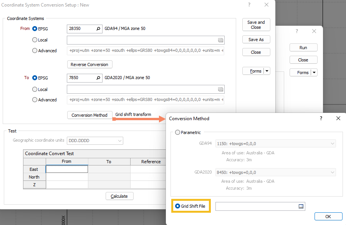Image resolution: width=346 pixels, height=225 pixels.
Task: Select the Parametric radio button
Action: 177,132
